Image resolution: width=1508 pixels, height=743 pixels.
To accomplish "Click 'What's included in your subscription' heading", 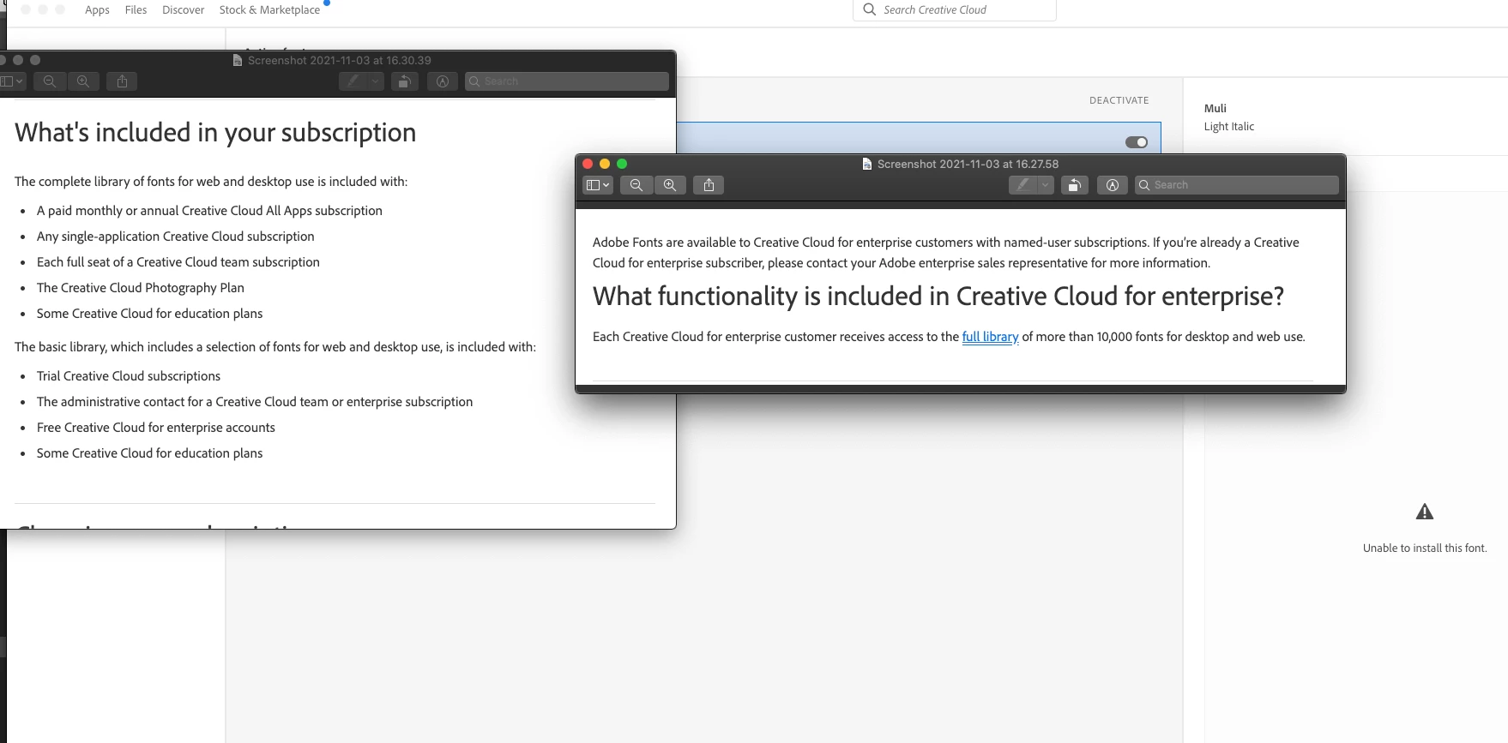I will pos(215,133).
